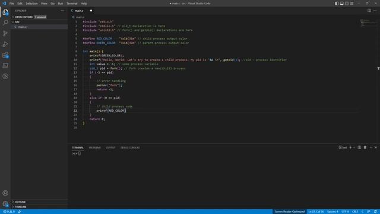Viewport: 380px width, 214px height.
Task: Expand the Timeline section
Action: click(x=21, y=207)
